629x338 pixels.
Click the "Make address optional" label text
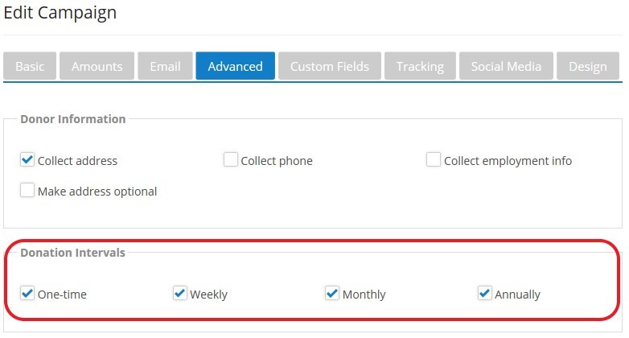click(x=97, y=192)
